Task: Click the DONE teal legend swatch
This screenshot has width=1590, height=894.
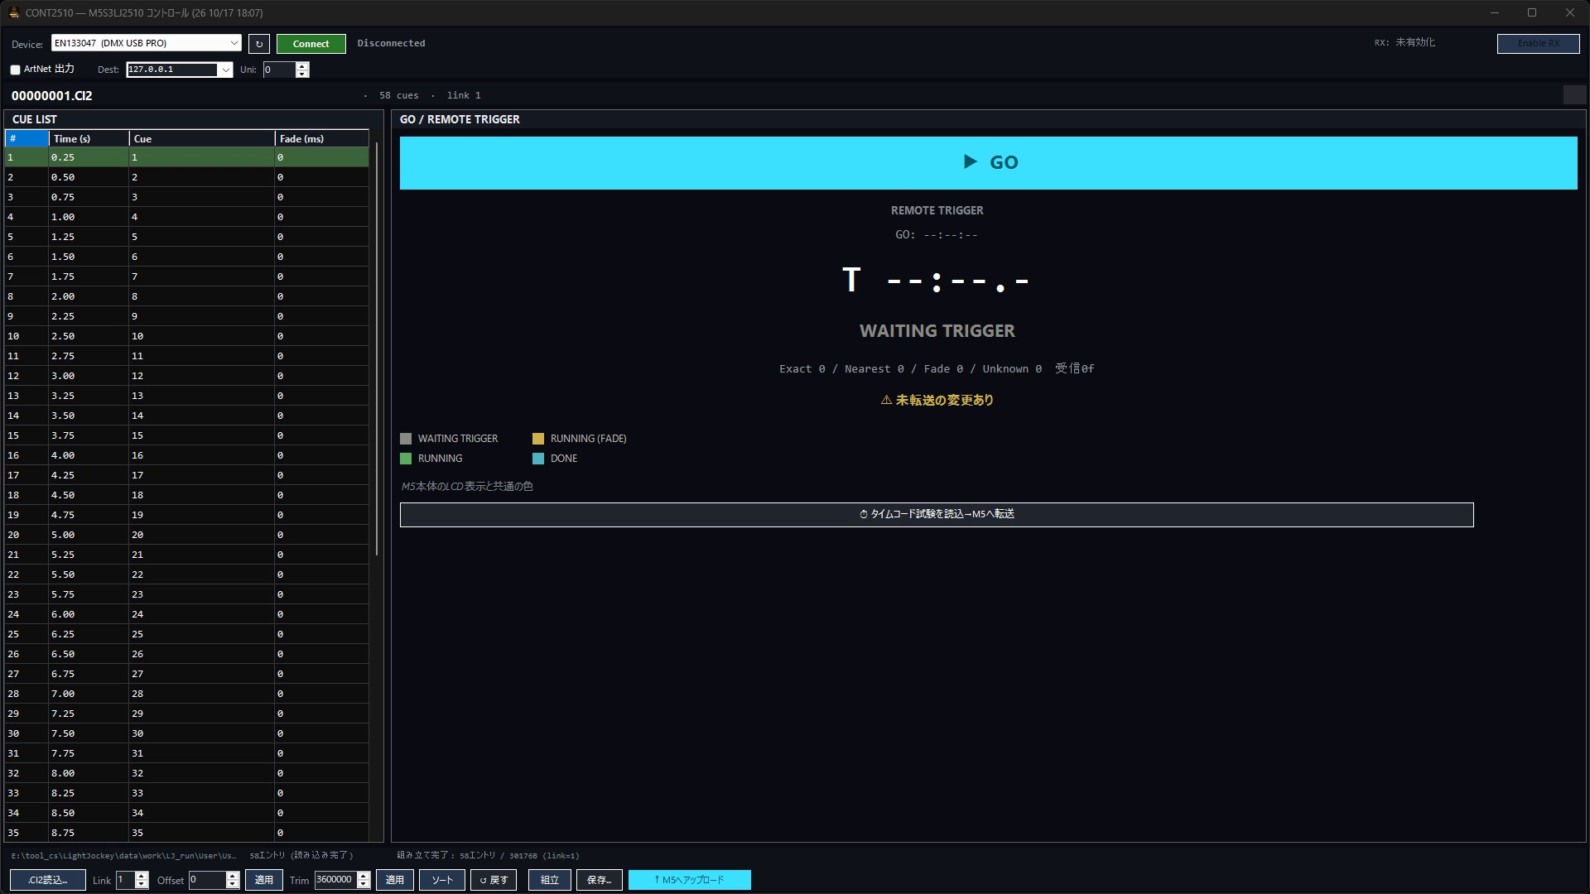Action: [538, 459]
